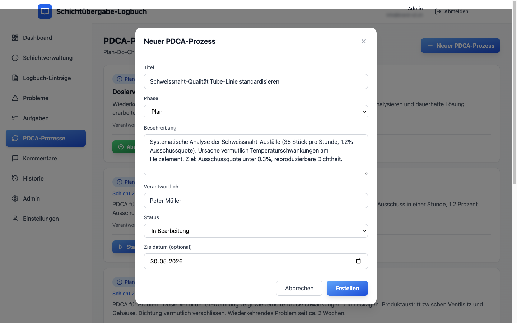Click the Aufgaben checklist icon
The image size is (517, 323).
coord(15,118)
